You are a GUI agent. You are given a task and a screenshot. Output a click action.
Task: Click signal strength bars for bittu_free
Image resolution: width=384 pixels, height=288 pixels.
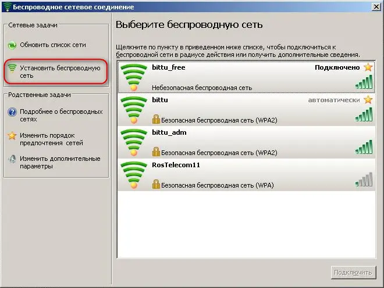pyautogui.click(x=364, y=82)
